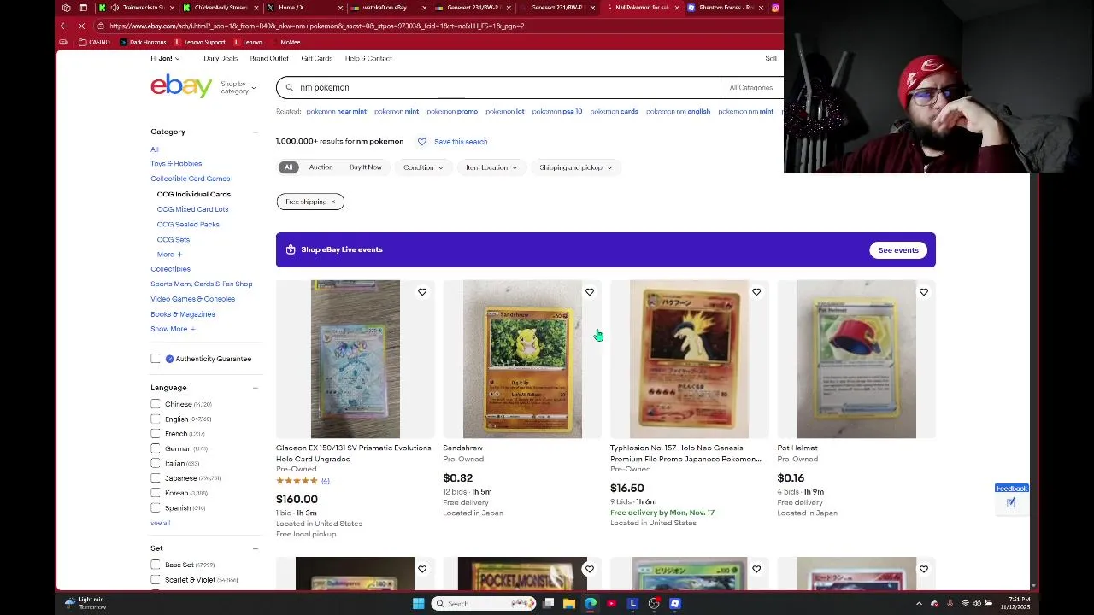Collapse the Set filter section

point(255,548)
